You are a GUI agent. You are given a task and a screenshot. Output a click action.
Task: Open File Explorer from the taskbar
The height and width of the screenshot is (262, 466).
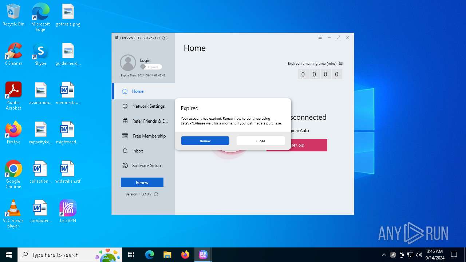point(167,255)
